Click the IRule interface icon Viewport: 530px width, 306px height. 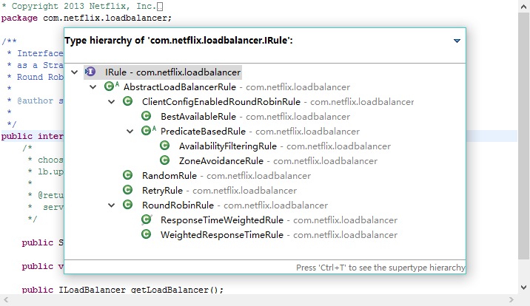(90, 72)
